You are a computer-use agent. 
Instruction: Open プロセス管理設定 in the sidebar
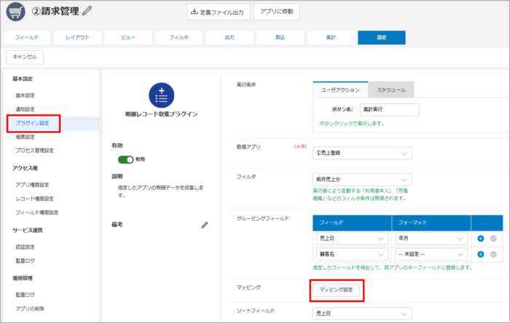coord(35,151)
